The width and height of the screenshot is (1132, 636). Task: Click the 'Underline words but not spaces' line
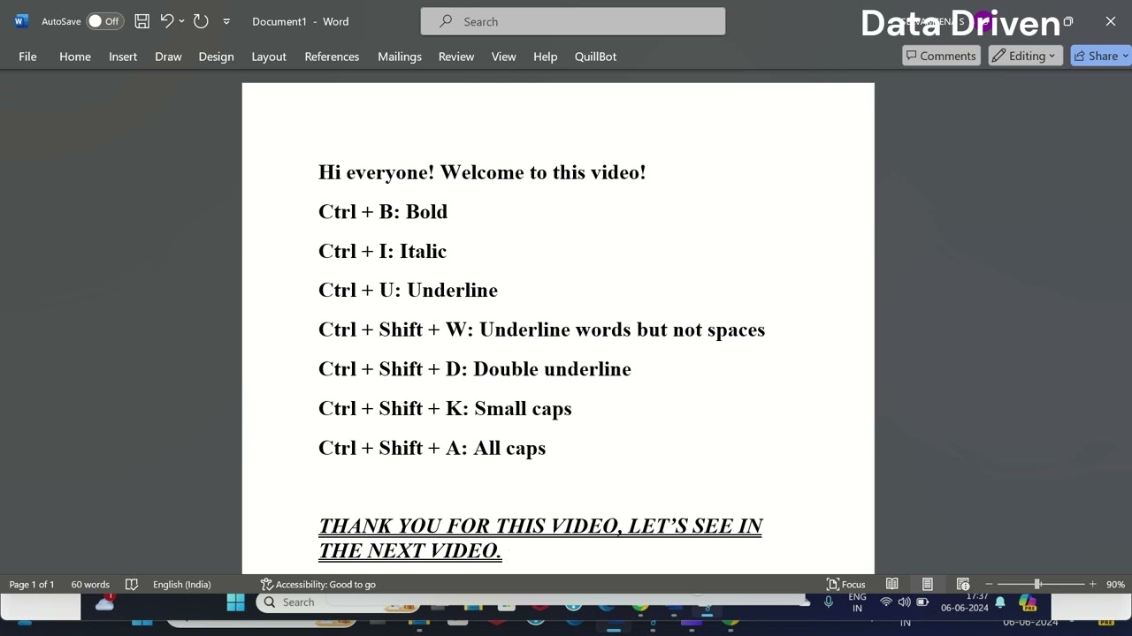point(541,329)
